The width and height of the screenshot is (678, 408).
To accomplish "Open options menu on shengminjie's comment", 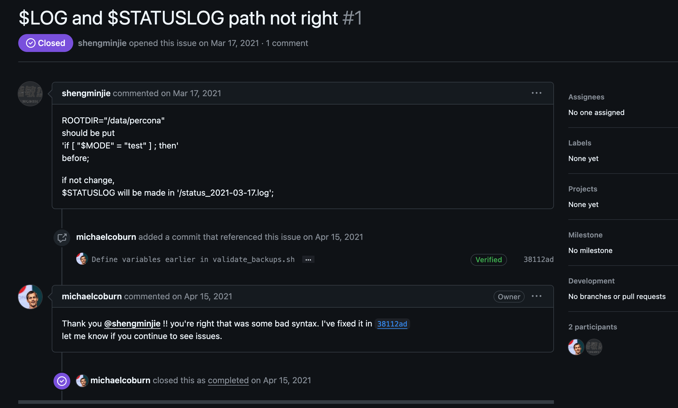I will point(537,93).
